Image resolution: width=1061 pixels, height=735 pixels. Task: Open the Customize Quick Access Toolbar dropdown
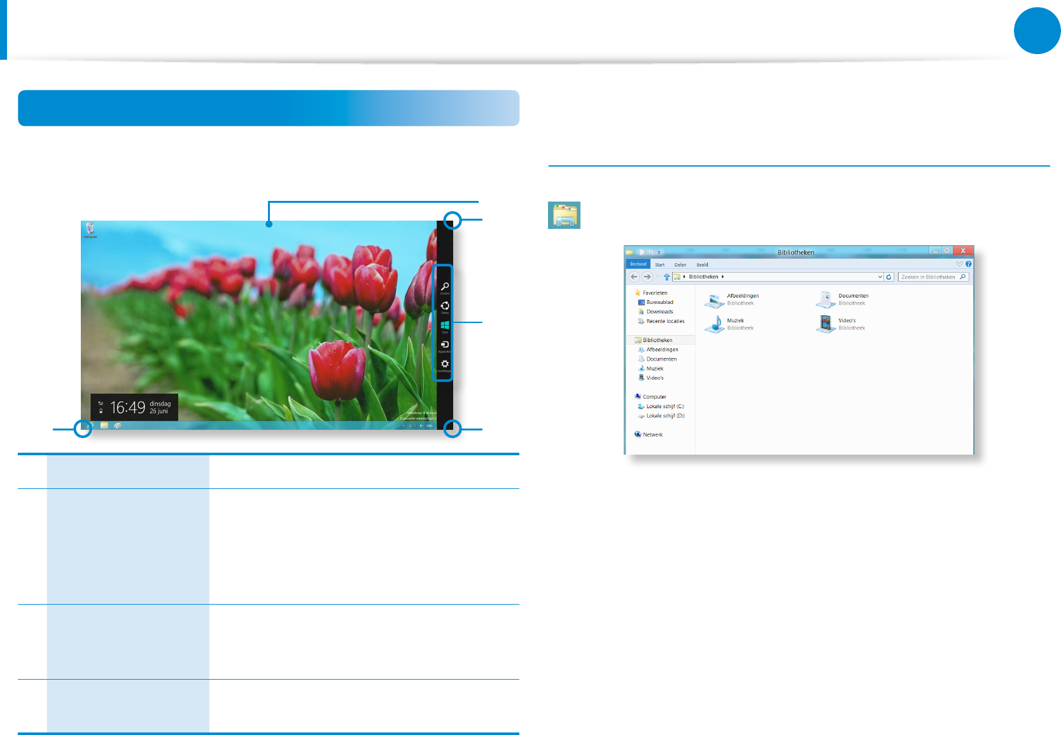[x=659, y=252]
